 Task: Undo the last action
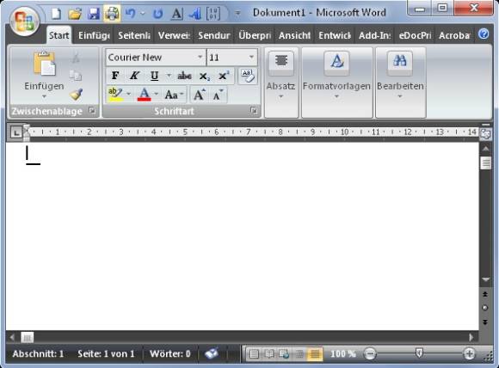pos(130,14)
